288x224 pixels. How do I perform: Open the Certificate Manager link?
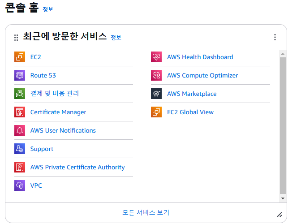tap(58, 112)
